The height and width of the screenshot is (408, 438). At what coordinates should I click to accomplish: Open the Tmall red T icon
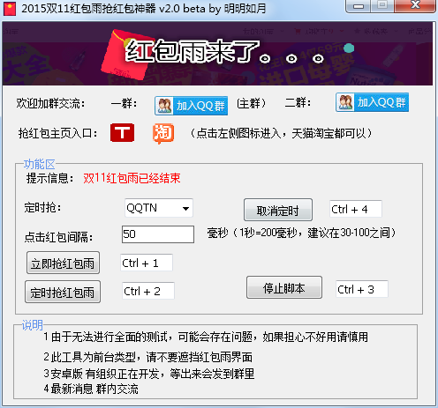tap(122, 133)
